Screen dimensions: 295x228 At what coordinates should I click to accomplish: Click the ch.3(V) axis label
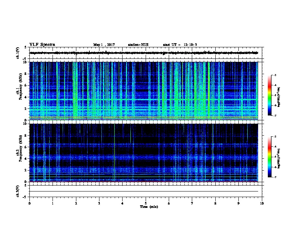(18, 191)
